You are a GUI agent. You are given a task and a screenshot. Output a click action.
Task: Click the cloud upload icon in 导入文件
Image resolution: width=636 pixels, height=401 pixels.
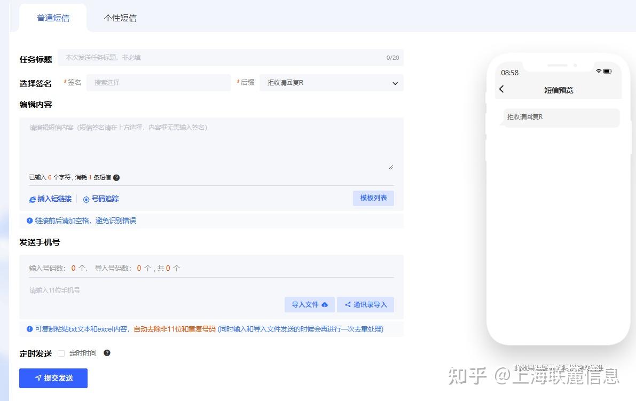(x=325, y=304)
